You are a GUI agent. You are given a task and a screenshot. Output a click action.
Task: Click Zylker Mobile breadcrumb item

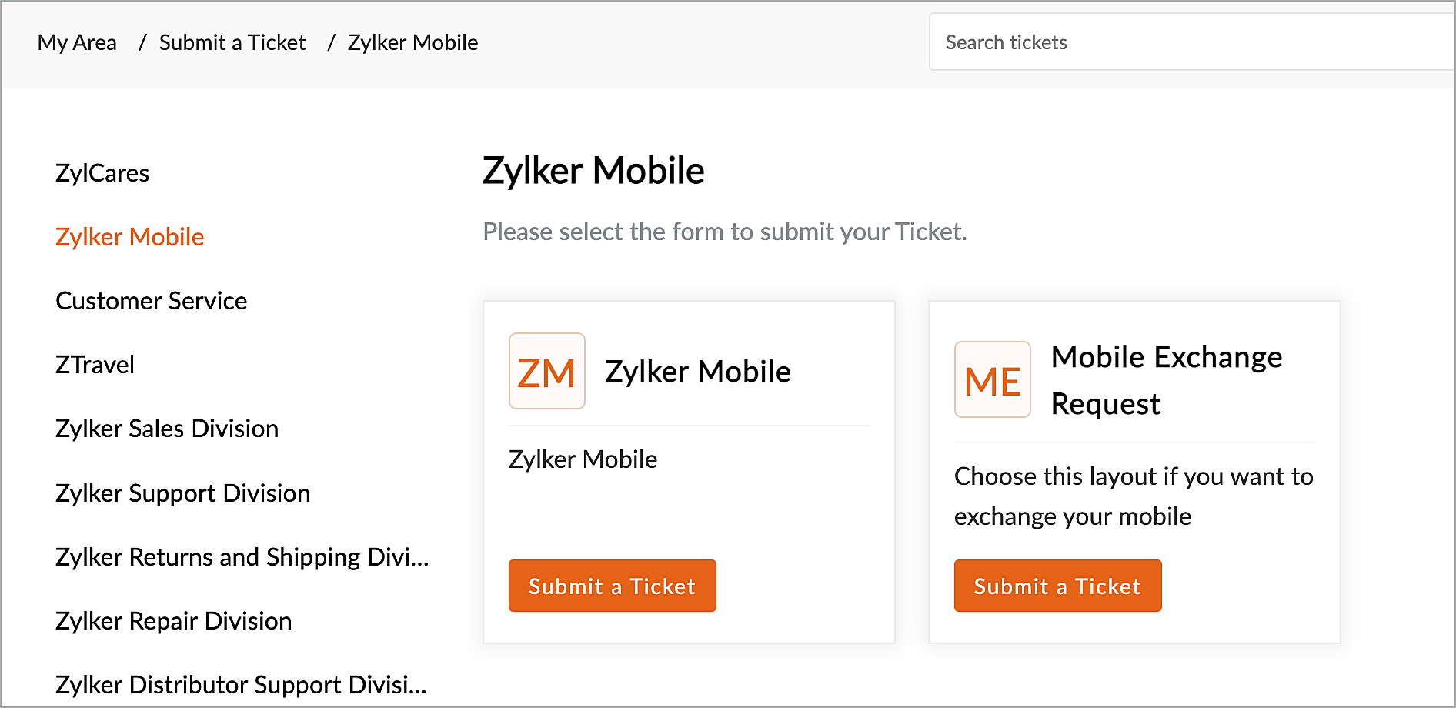[x=412, y=42]
